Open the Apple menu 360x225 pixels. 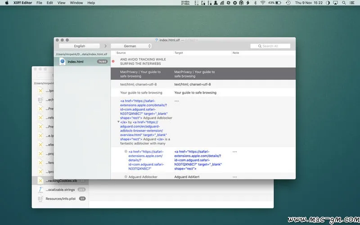tap(7, 3)
